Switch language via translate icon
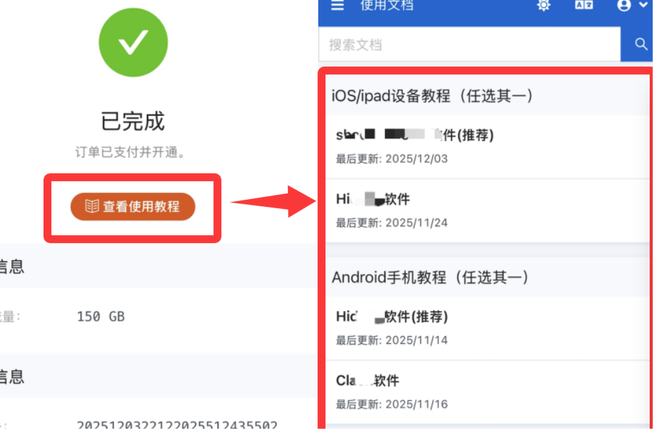653x429 pixels. [x=584, y=5]
